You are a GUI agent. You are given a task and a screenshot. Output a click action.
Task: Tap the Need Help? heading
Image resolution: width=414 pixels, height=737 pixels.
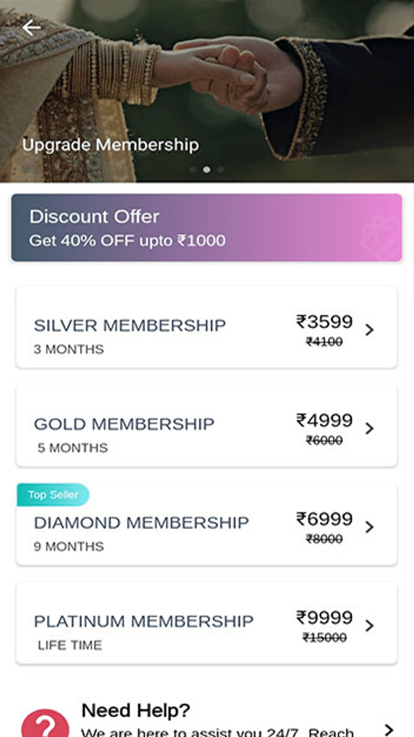click(136, 709)
